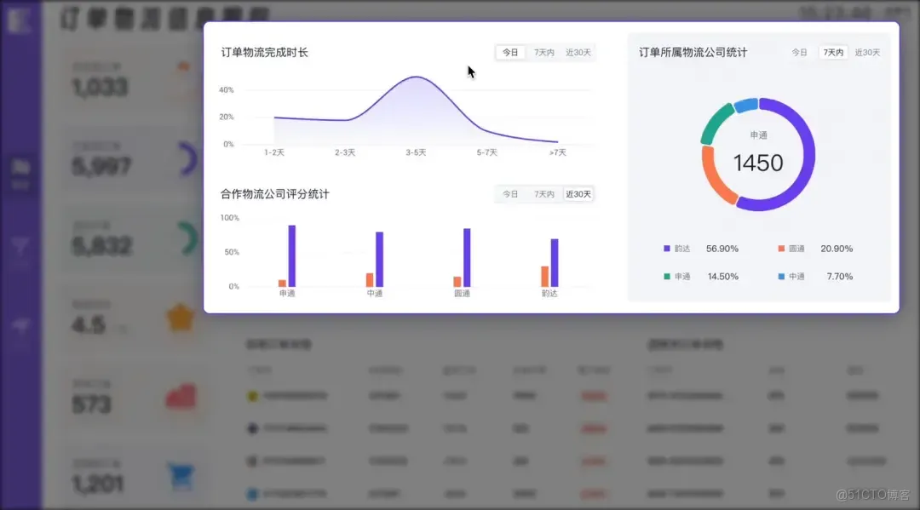The height and width of the screenshot is (510, 920).
Task: Switch 订单物流完成时长 chart to 近30天
Action: (579, 51)
